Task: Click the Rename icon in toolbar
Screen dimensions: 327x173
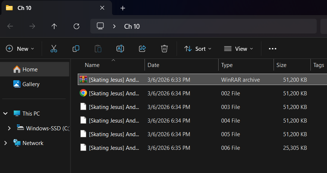Action: [x=120, y=49]
